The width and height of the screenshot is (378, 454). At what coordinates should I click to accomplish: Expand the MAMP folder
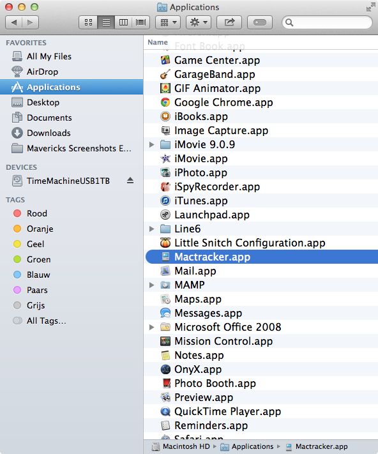pyautogui.click(x=152, y=285)
